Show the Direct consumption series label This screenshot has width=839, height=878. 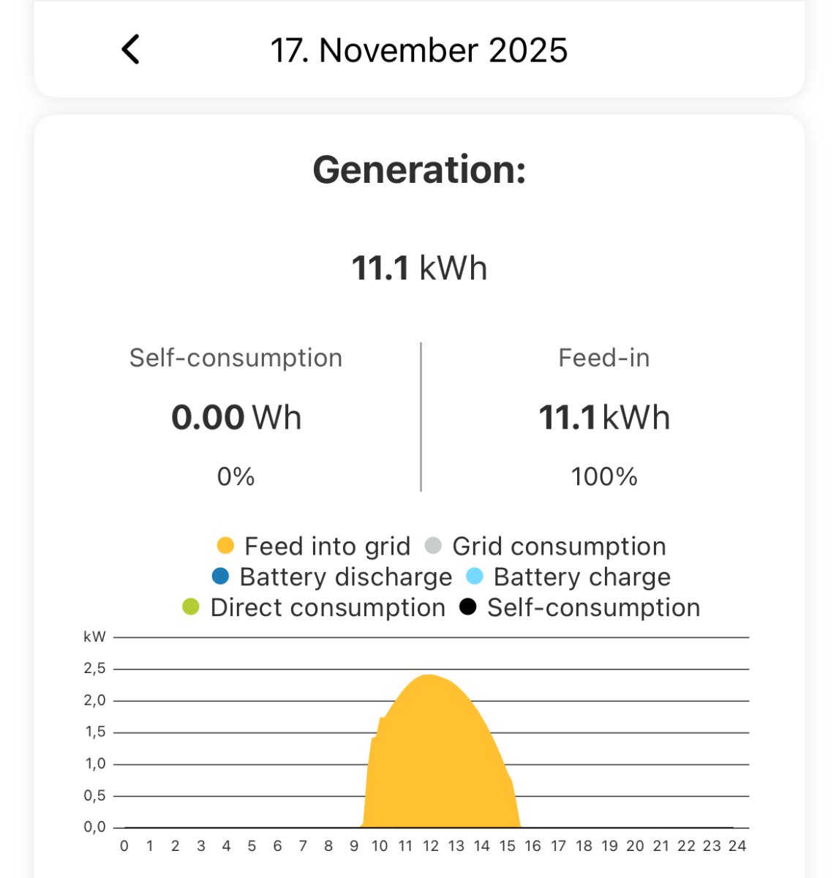pos(328,608)
